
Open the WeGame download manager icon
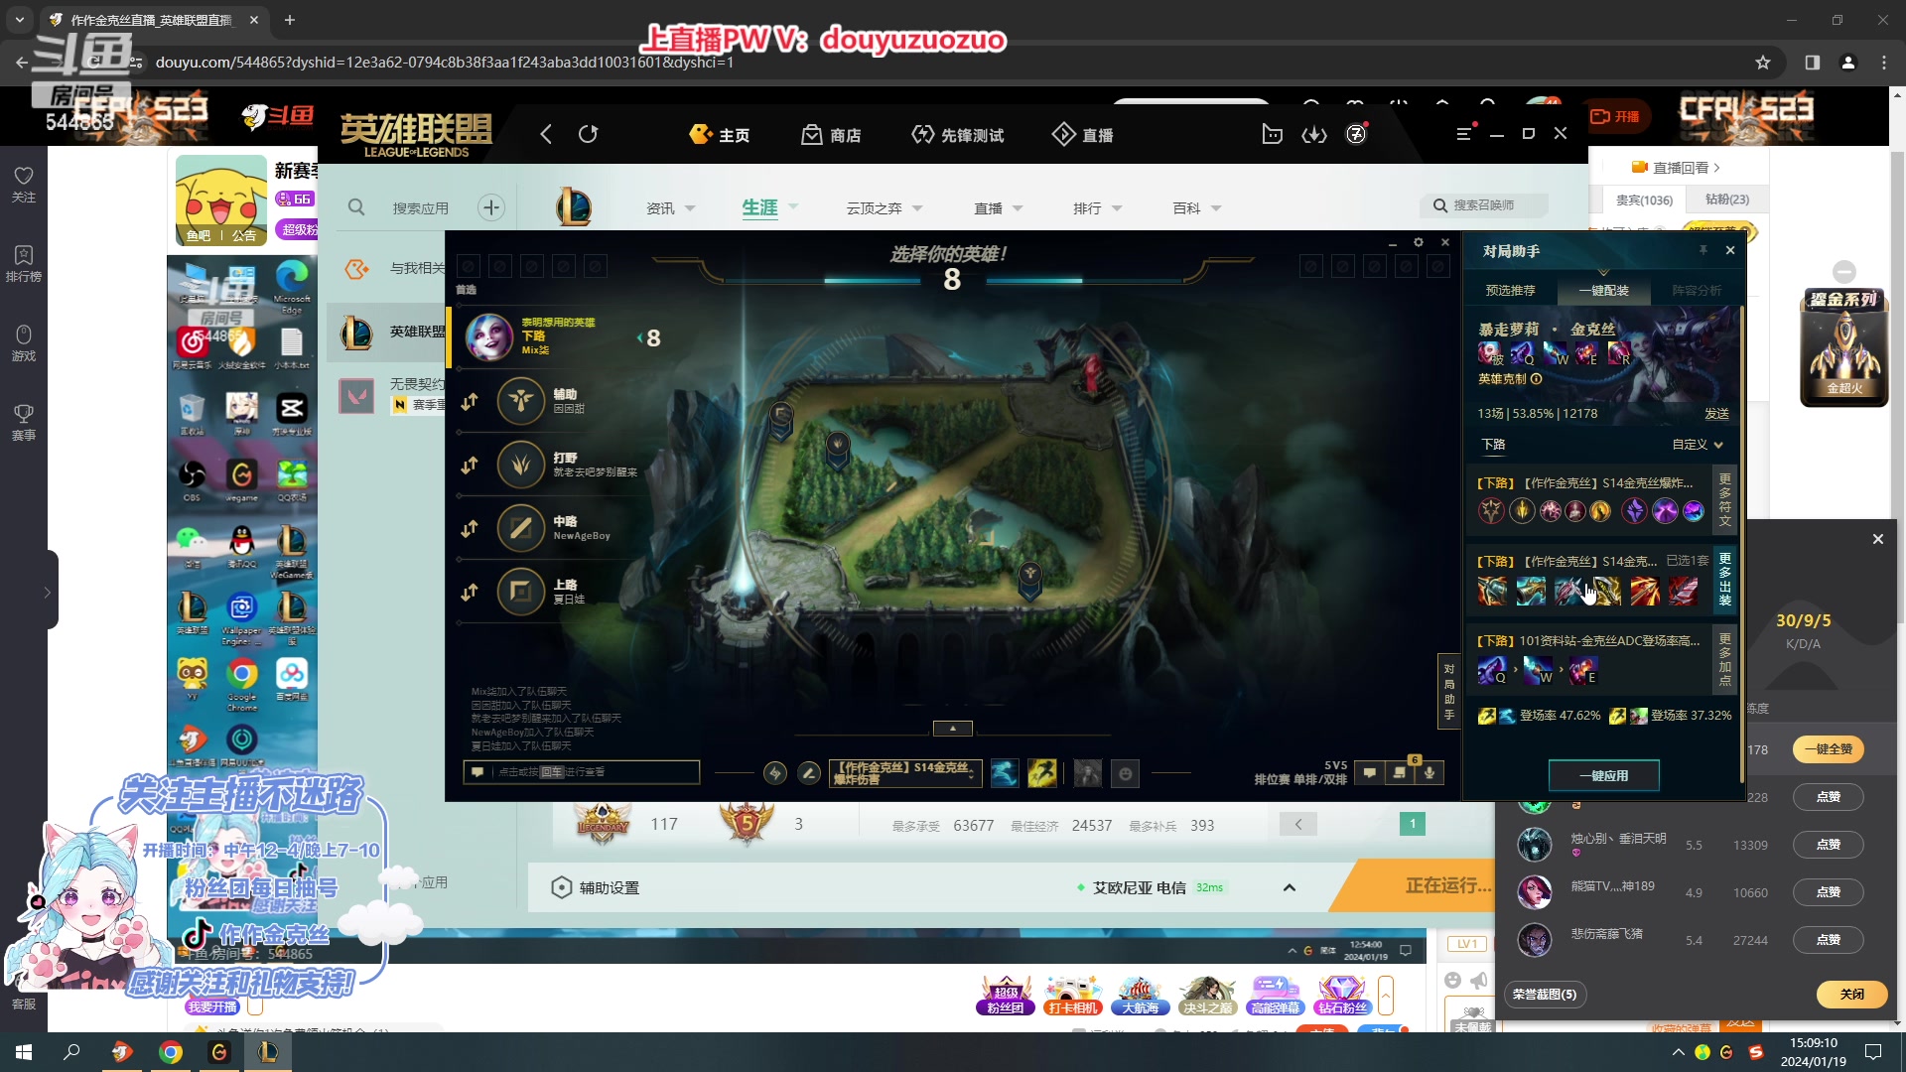tap(1314, 134)
